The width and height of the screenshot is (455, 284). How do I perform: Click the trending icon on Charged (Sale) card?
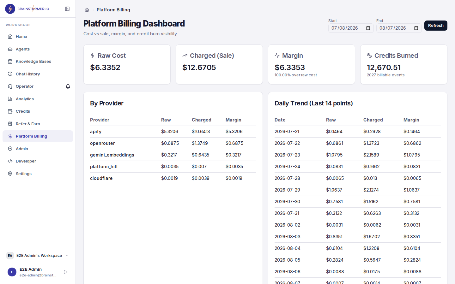(x=185, y=56)
